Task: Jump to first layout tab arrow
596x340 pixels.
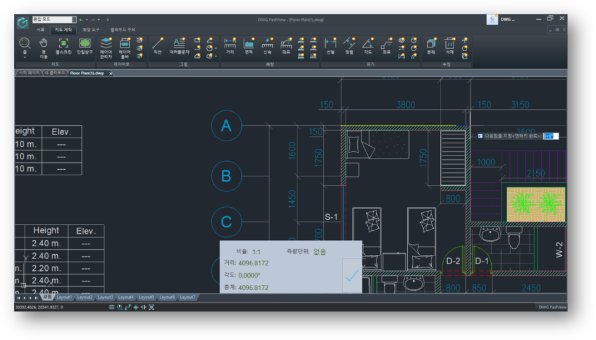Action: tap(19, 298)
